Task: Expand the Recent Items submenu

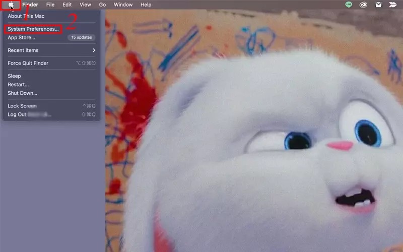Action: (x=51, y=50)
